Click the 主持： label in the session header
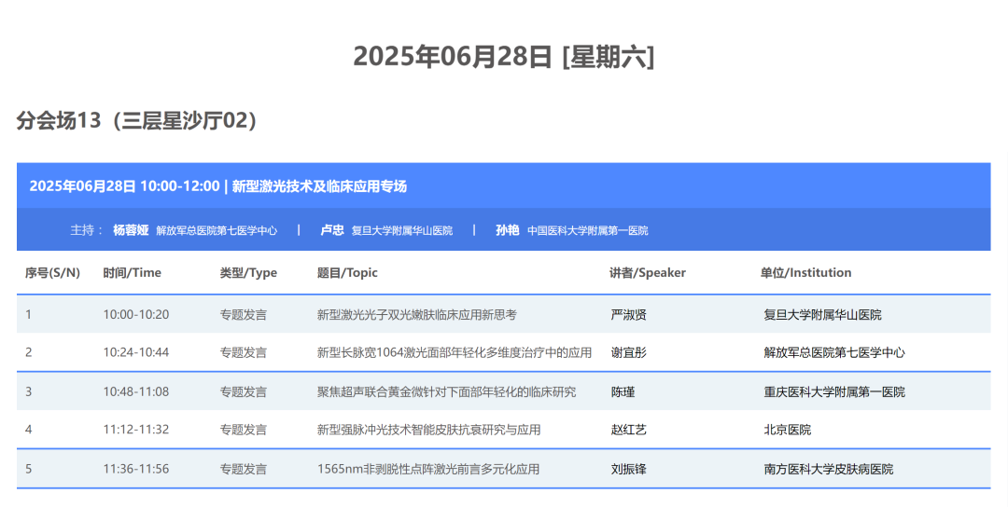The image size is (1008, 507). pyautogui.click(x=87, y=230)
